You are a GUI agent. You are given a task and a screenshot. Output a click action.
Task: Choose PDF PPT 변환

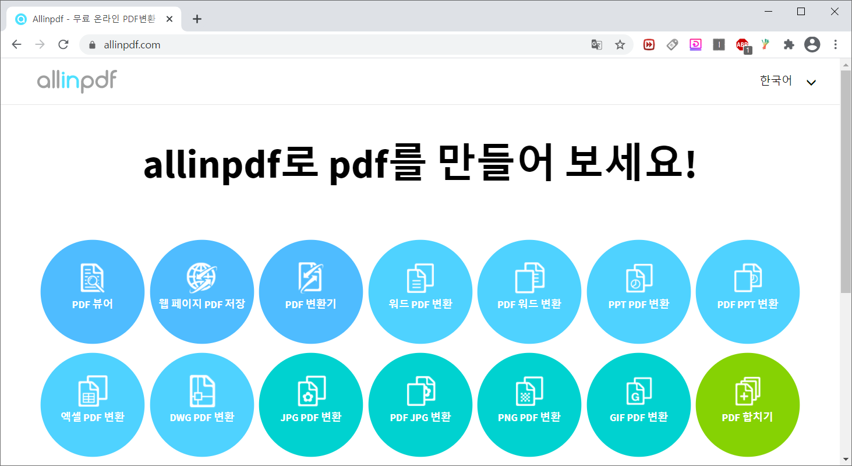click(748, 292)
